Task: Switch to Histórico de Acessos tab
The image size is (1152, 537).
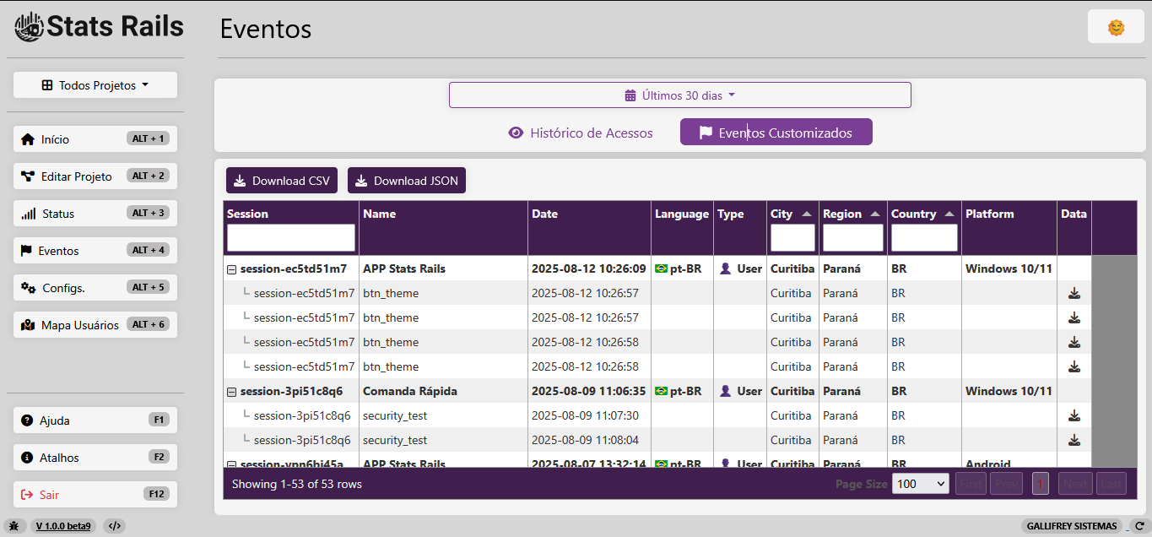Action: [581, 133]
